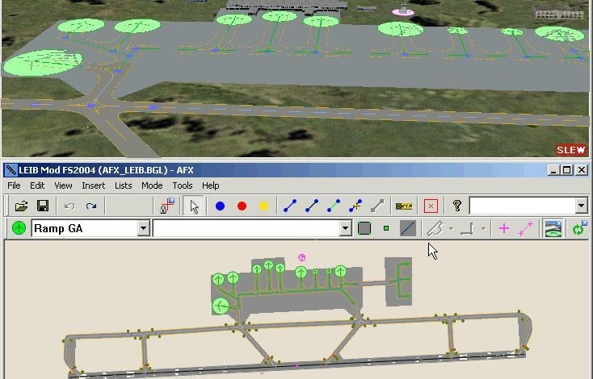Toggle the aerial background image view button

tap(553, 229)
